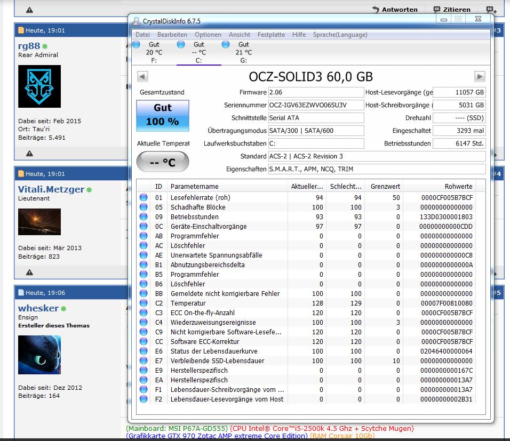Click the Eigenschaften S.M.A.R.T. field
Screen dimensions: 510x441
pyautogui.click(x=377, y=169)
